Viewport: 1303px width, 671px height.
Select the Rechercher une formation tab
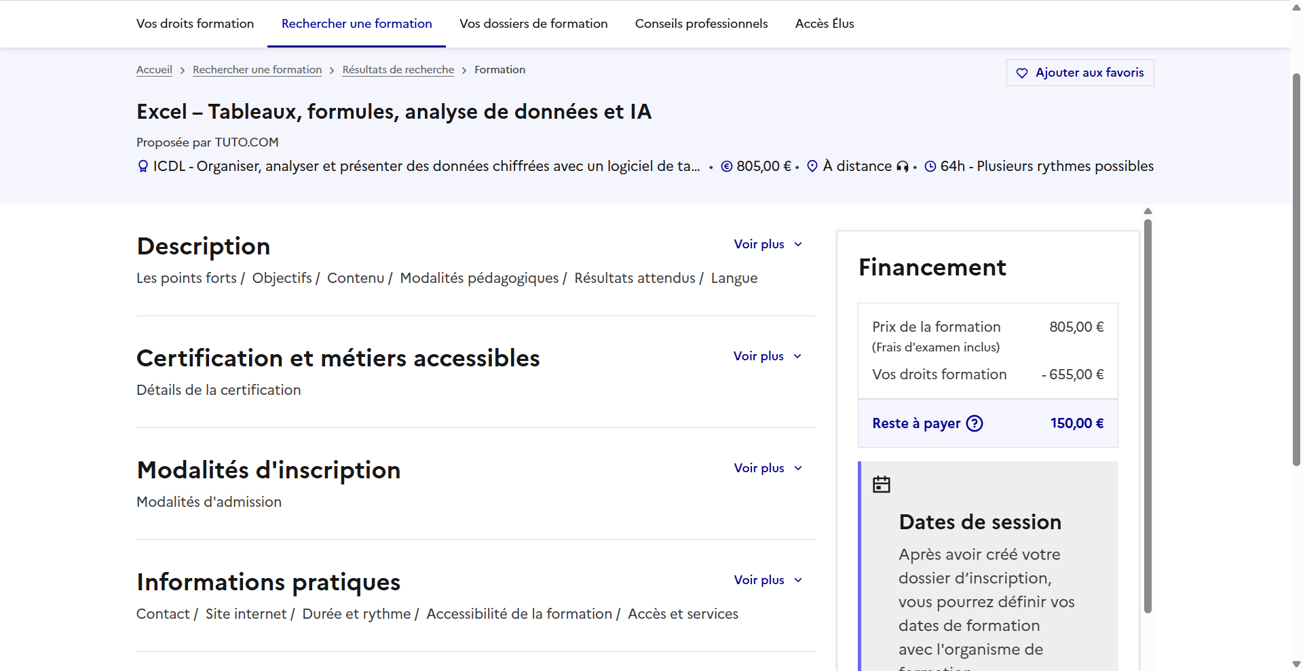click(x=356, y=24)
